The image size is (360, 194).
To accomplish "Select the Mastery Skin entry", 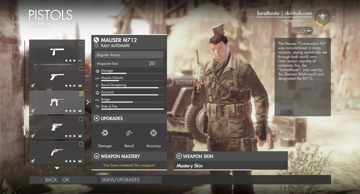I will 231,166.
